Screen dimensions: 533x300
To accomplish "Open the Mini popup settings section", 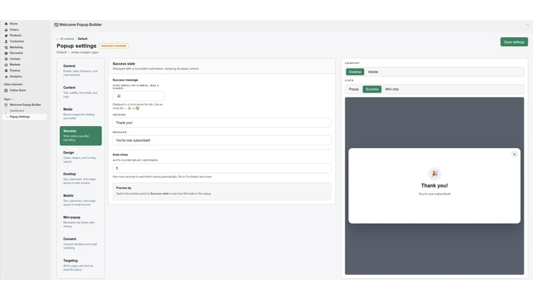I will pyautogui.click(x=81, y=222).
